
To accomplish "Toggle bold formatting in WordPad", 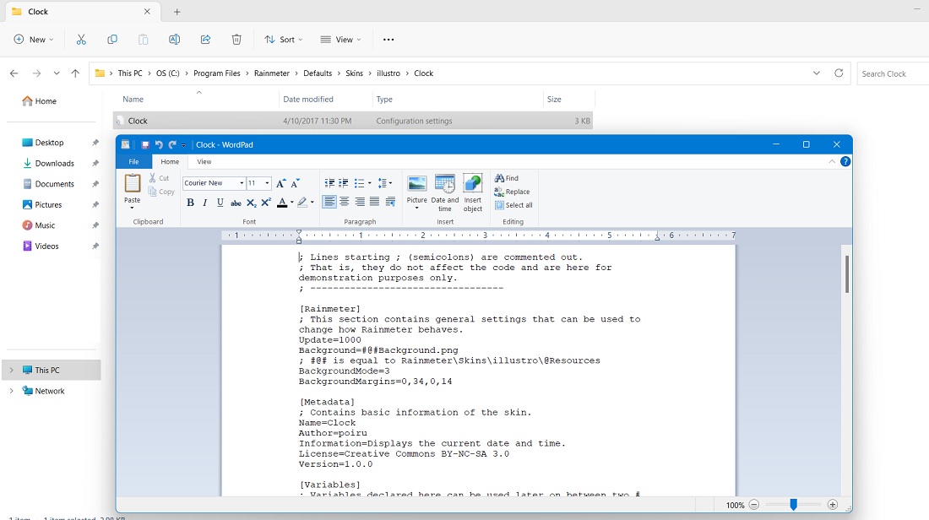I will [190, 203].
